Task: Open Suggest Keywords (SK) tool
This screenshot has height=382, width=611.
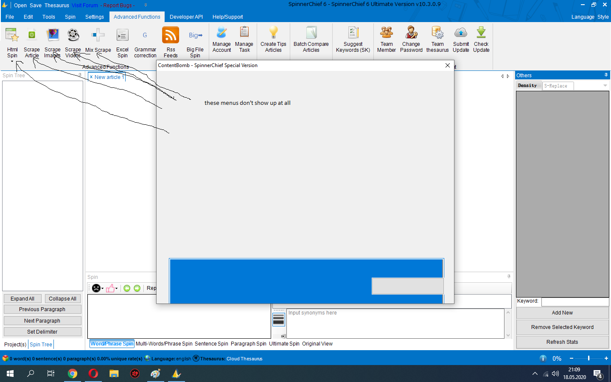Action: tap(353, 39)
